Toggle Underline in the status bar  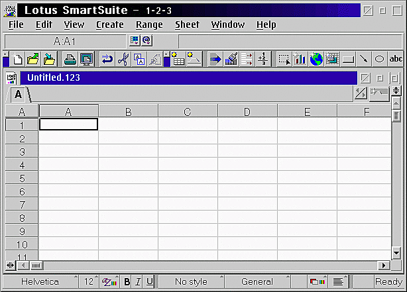click(x=149, y=281)
